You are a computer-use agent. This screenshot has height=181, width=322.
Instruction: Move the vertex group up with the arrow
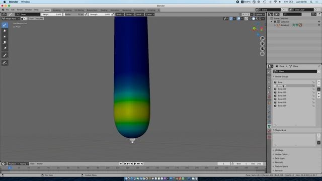(318, 94)
